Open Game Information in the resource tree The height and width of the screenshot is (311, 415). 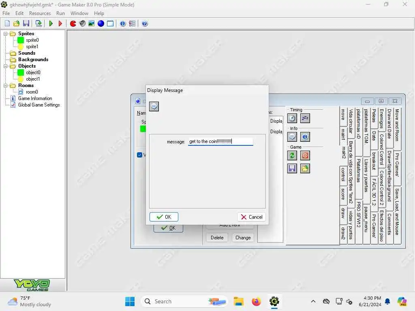pos(35,98)
